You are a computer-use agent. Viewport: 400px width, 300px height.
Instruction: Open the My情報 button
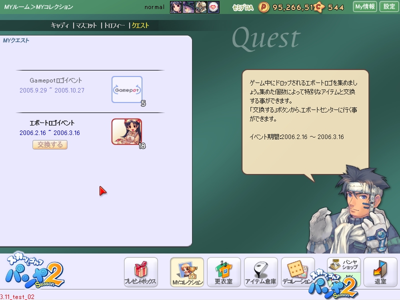pyautogui.click(x=364, y=6)
